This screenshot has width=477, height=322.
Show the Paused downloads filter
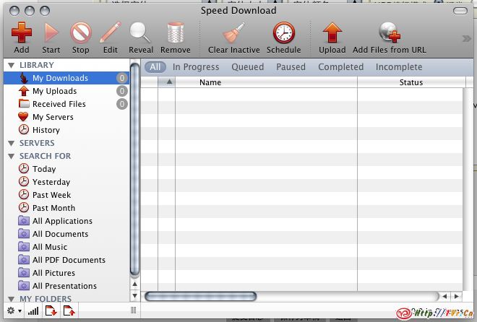tap(291, 67)
